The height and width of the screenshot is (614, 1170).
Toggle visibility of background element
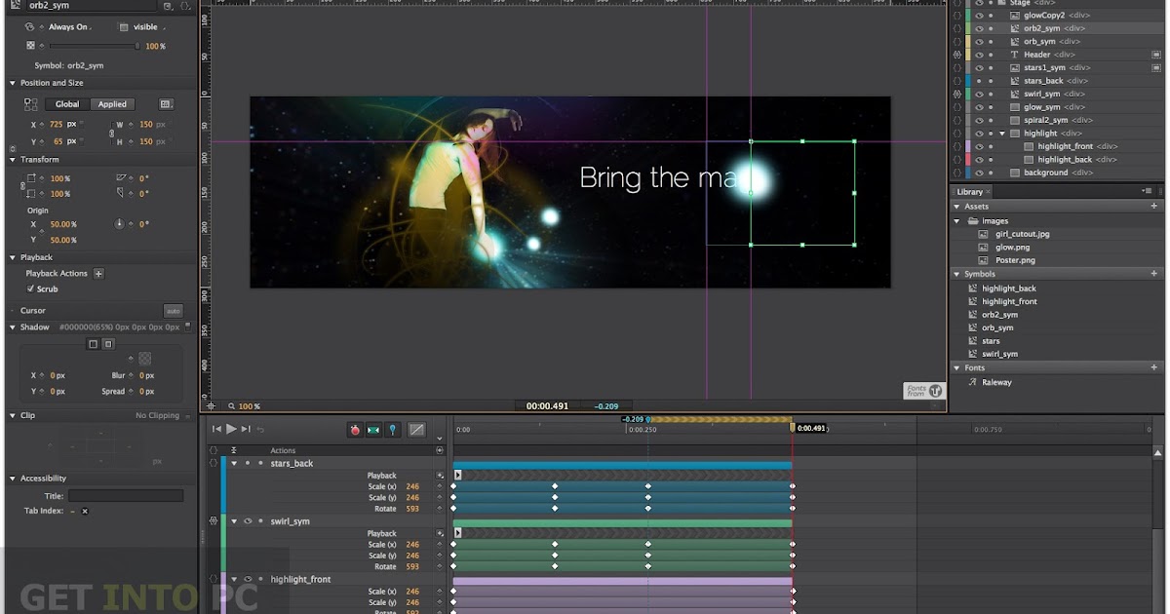point(978,173)
